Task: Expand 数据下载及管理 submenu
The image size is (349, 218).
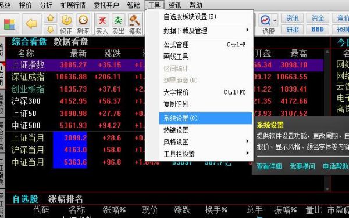Action: click(206, 30)
